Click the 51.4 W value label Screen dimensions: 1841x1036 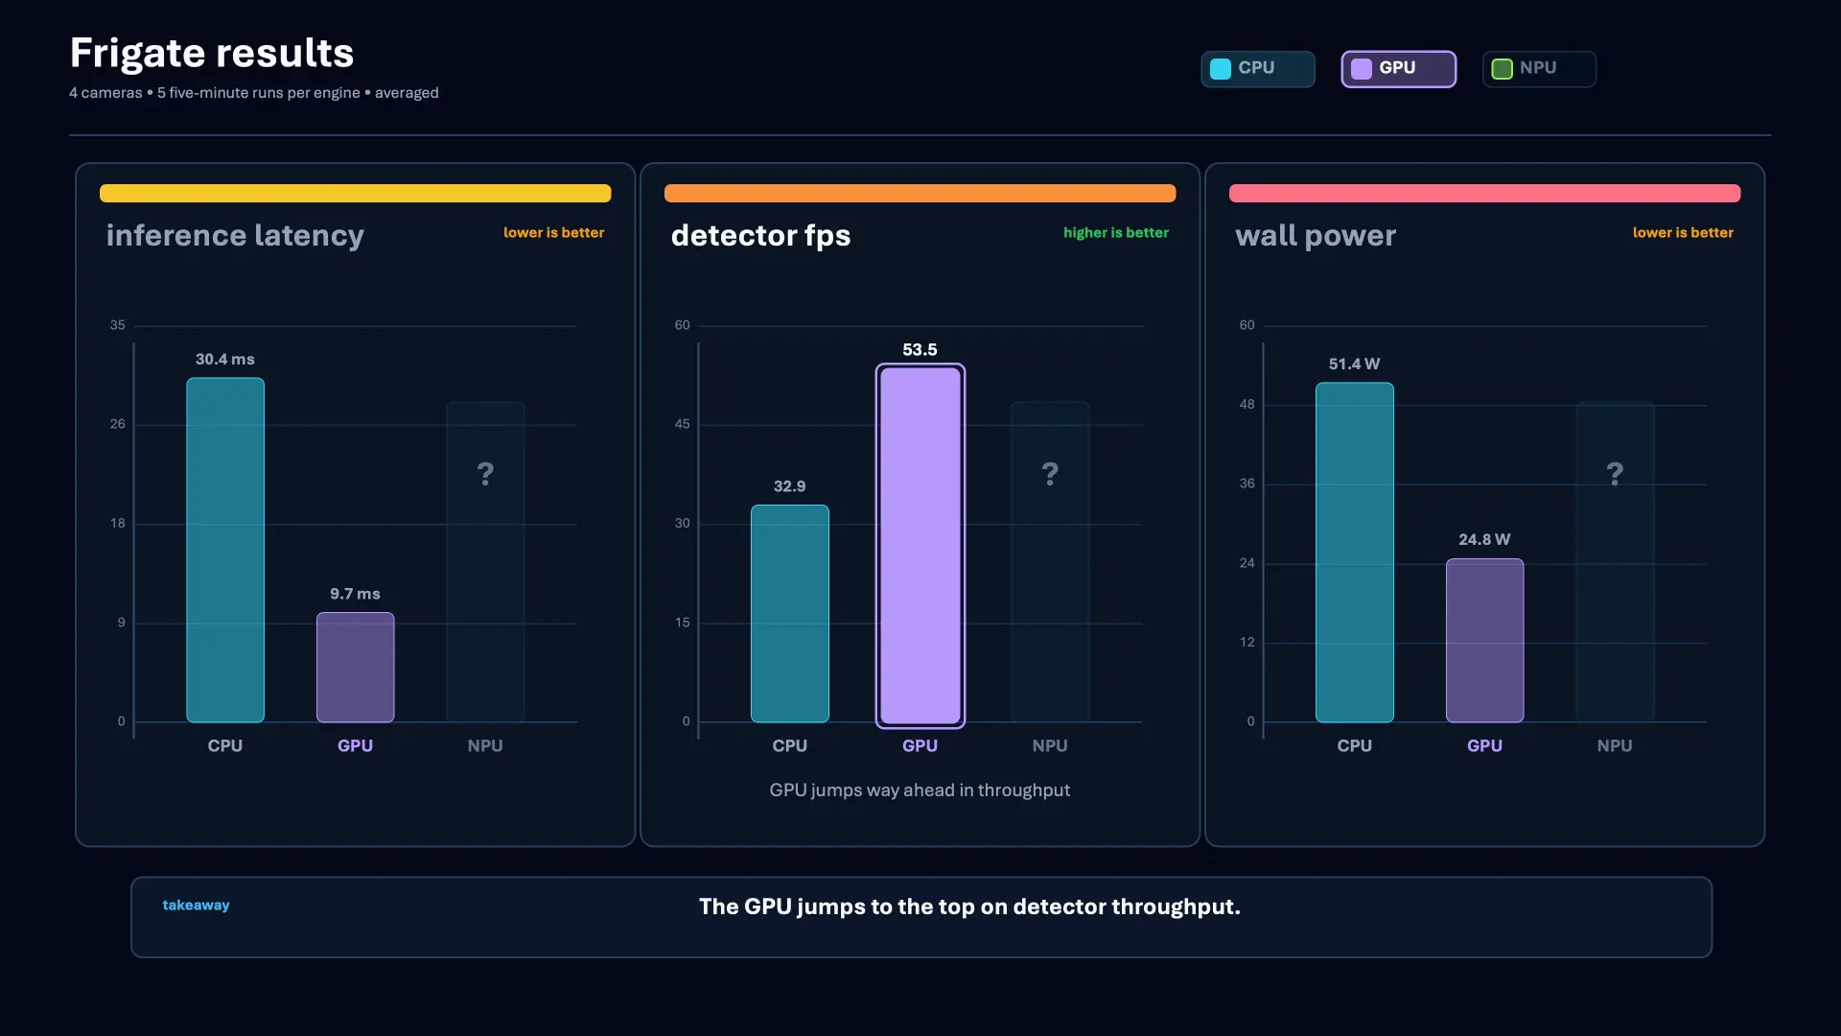click(x=1355, y=364)
